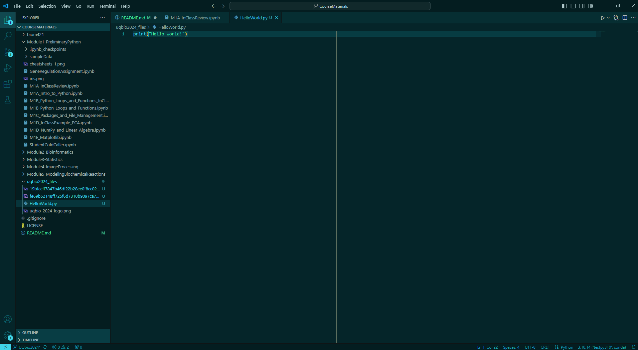Open editor More Actions ellipsis
638x350 pixels.
[633, 18]
